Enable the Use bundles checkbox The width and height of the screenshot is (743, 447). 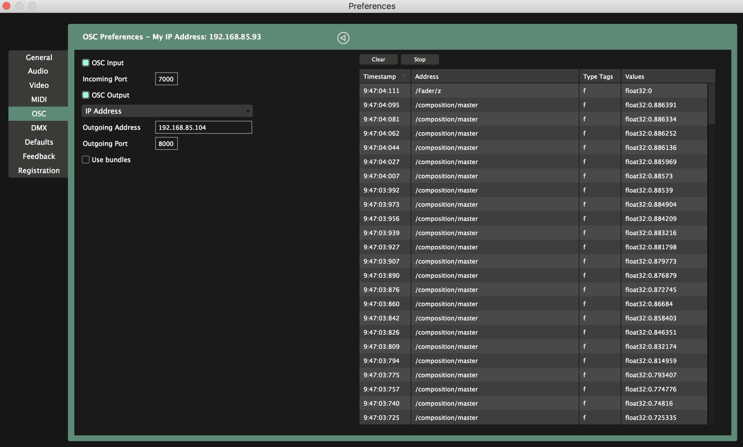(86, 160)
